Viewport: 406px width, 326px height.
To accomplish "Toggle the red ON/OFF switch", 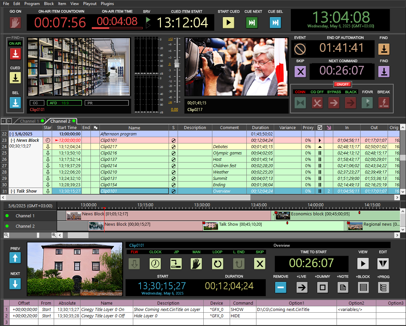I will click(343, 84).
